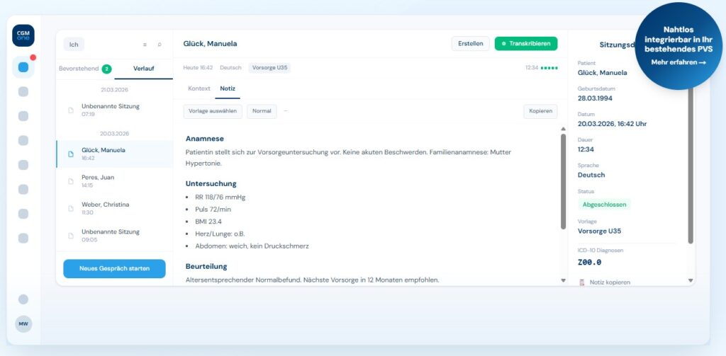Click the search icon in session list
726x356 pixels.
point(160,45)
